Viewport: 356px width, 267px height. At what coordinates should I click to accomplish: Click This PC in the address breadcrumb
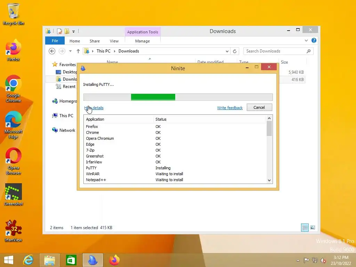coord(104,51)
